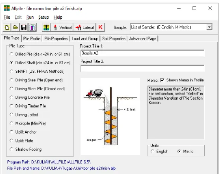Screen dimensions: 219x174
Task: Minimize the Allpile window
Action: coord(179,8)
